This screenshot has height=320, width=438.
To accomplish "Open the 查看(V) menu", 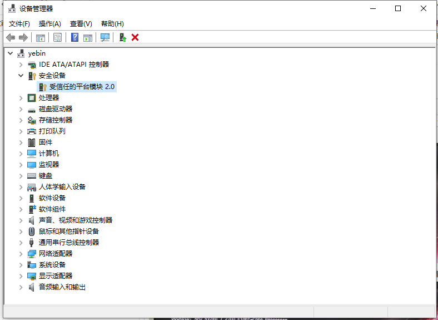I will pyautogui.click(x=81, y=24).
